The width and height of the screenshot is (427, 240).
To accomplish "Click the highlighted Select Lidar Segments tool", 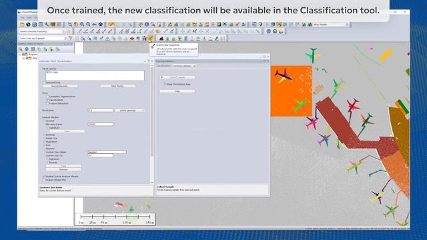I will (x=151, y=39).
